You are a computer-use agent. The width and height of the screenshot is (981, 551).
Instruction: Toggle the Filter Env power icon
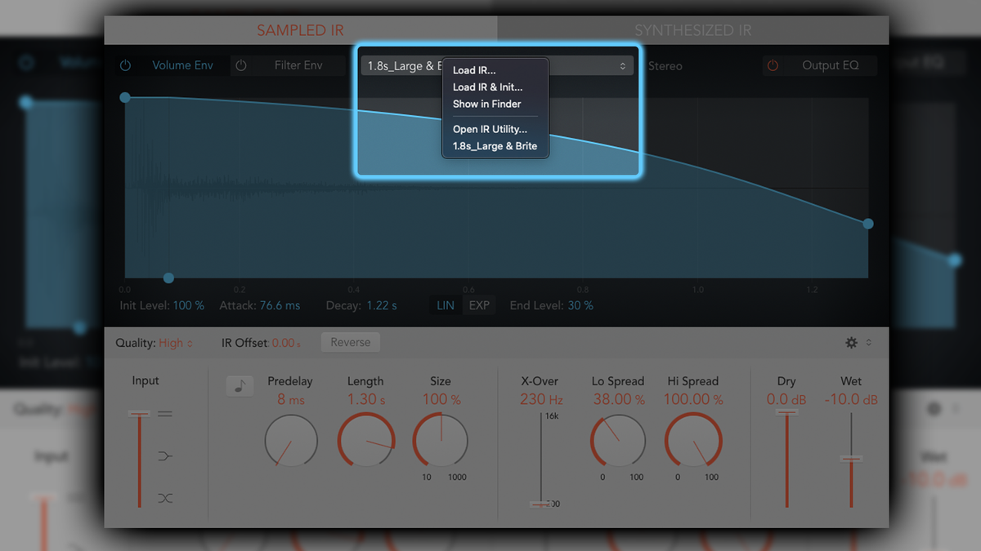pos(241,65)
